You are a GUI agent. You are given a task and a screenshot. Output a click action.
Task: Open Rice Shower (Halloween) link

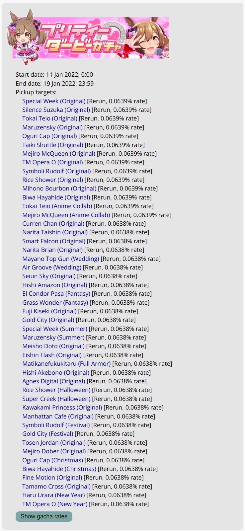[56, 390]
